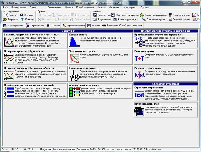Open the Мониторинг menu
Screen dimensions: 201x152
(130, 8)
